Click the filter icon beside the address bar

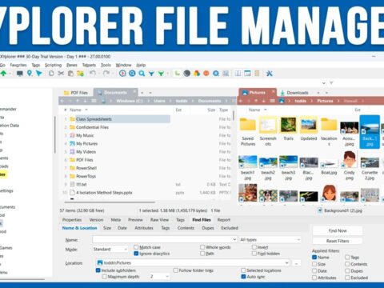tap(331, 83)
